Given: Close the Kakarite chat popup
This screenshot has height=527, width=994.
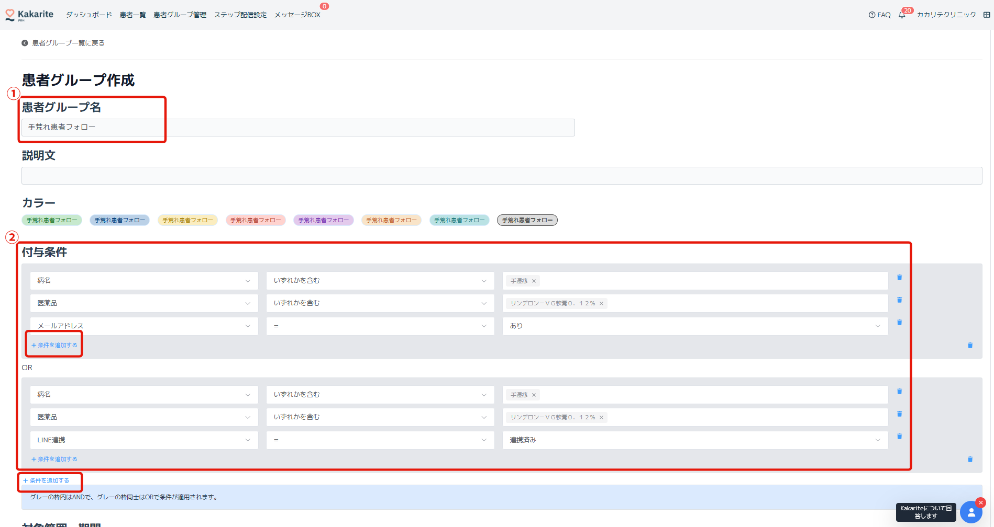Looking at the screenshot, I should coord(981,502).
